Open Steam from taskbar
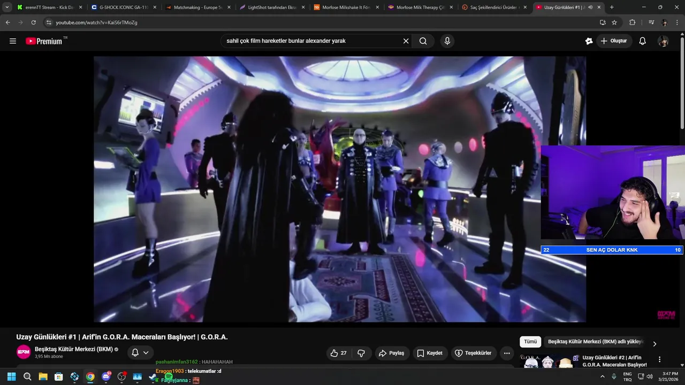The image size is (685, 385). [x=153, y=376]
